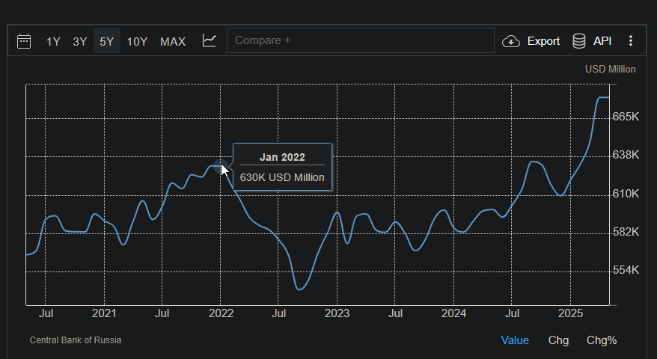Open the calendar date range picker

pos(24,41)
